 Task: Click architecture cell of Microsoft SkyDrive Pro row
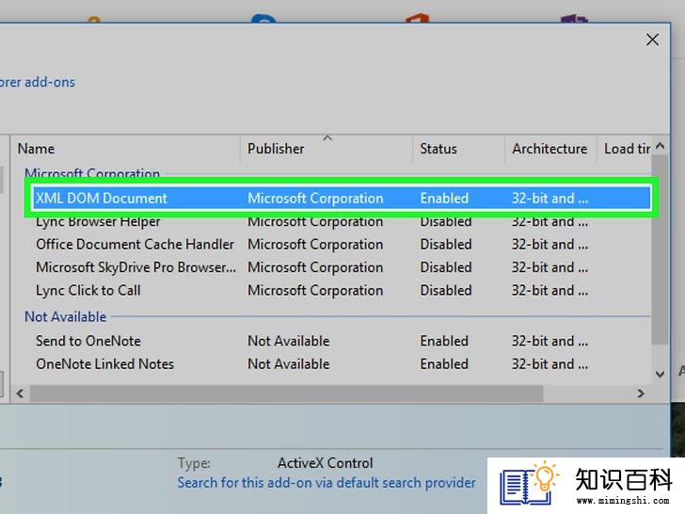point(550,267)
